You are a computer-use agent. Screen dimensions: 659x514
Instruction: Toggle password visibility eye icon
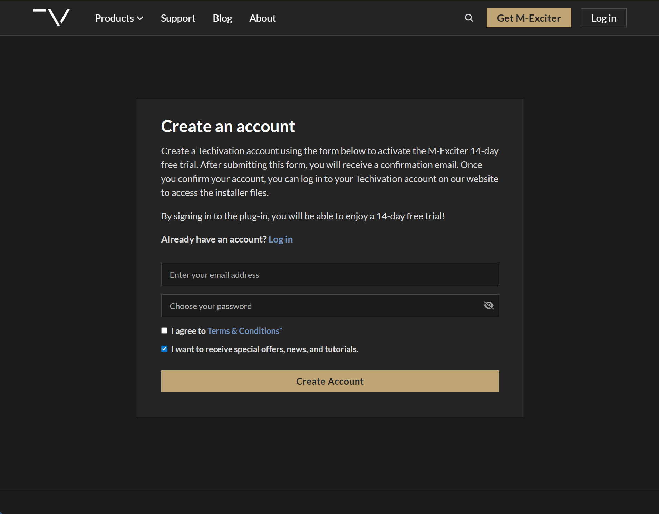point(488,305)
